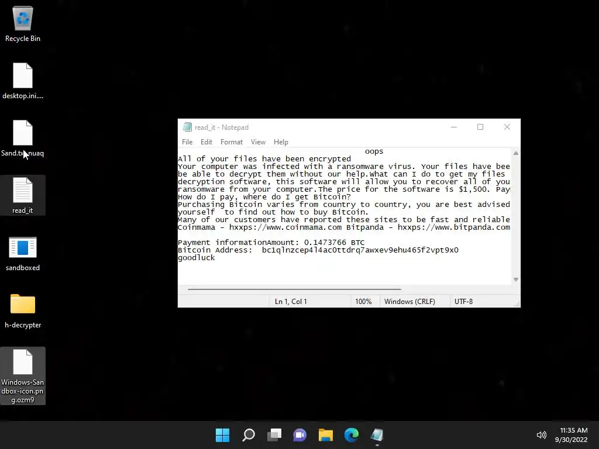
Task: Click the vertical scrollbar up arrow
Action: 516,153
